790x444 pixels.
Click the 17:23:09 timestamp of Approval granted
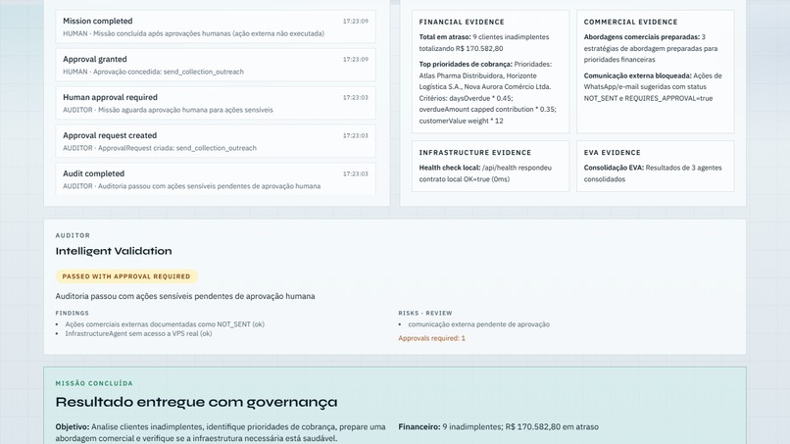(x=355, y=60)
